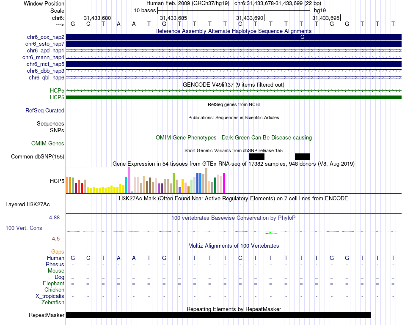The height and width of the screenshot is (325, 402).
Task: Click the black RepeatMasker element bar
Action: coord(218,315)
